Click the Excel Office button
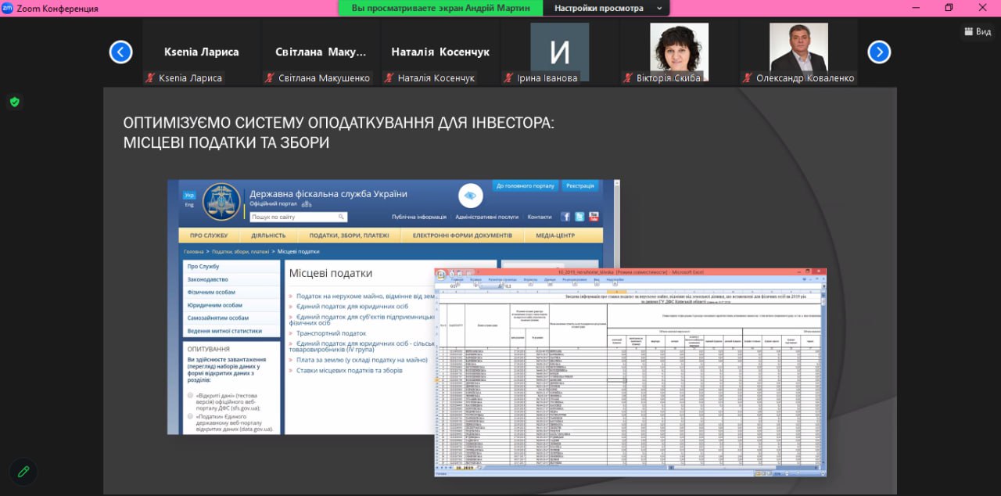1001x496 pixels. 442,275
